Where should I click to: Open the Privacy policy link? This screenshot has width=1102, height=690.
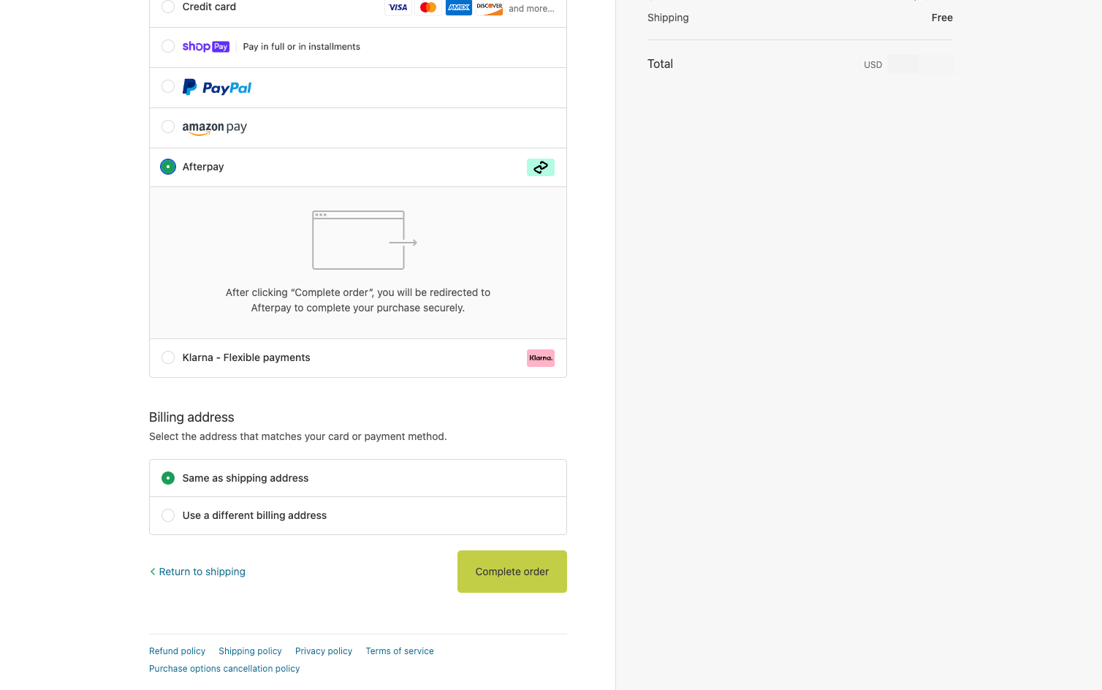click(x=324, y=651)
